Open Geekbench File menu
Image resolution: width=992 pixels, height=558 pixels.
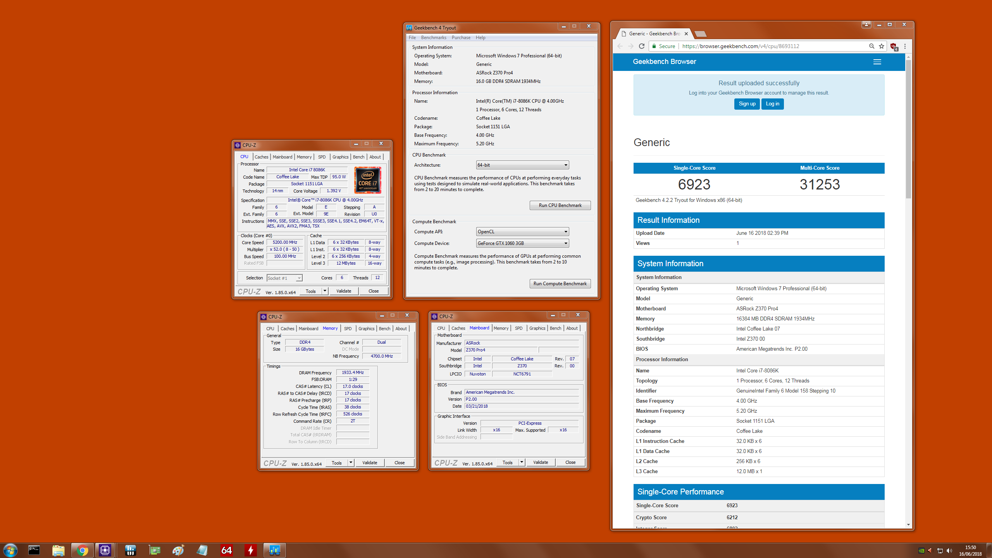[x=412, y=38]
